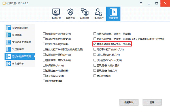Select 添加右键菜单项目 in sidebar
The width and height of the screenshot is (170, 112).
pos(20,56)
